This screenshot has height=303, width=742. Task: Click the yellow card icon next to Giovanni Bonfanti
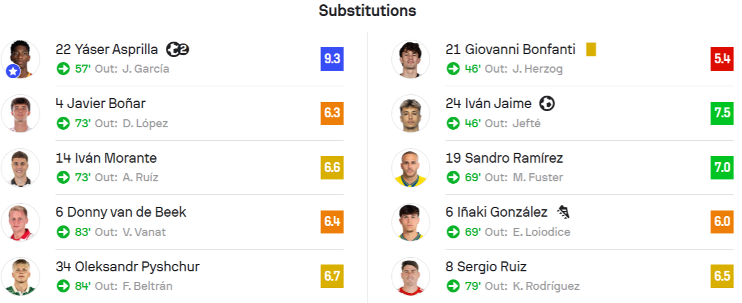click(590, 49)
